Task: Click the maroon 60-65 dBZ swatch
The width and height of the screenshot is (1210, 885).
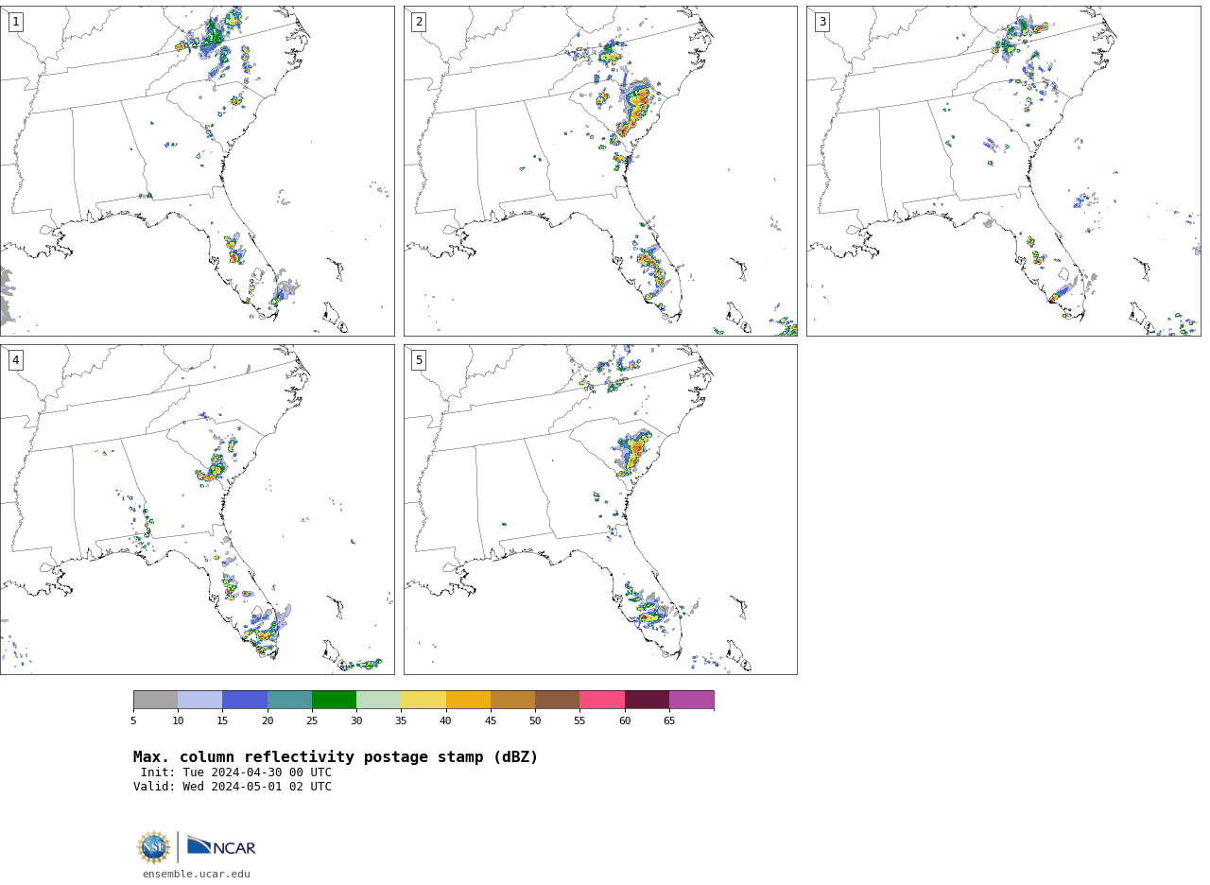Action: [647, 700]
